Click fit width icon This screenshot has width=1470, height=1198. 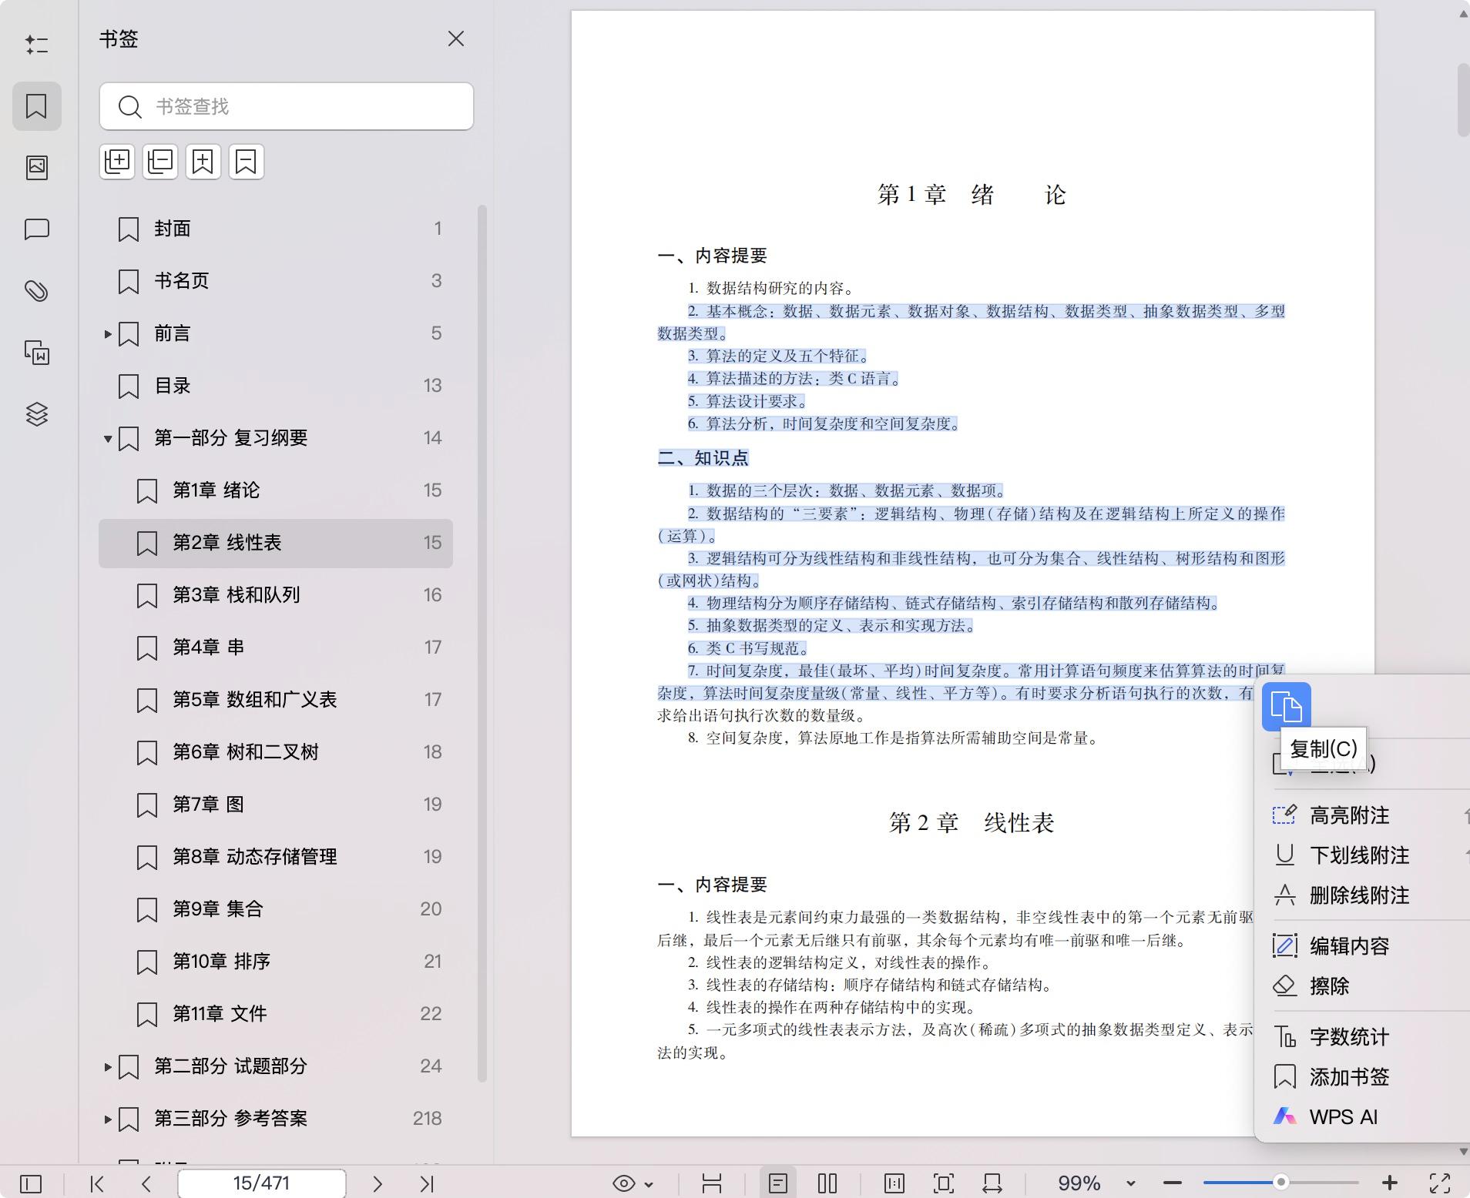(992, 1183)
